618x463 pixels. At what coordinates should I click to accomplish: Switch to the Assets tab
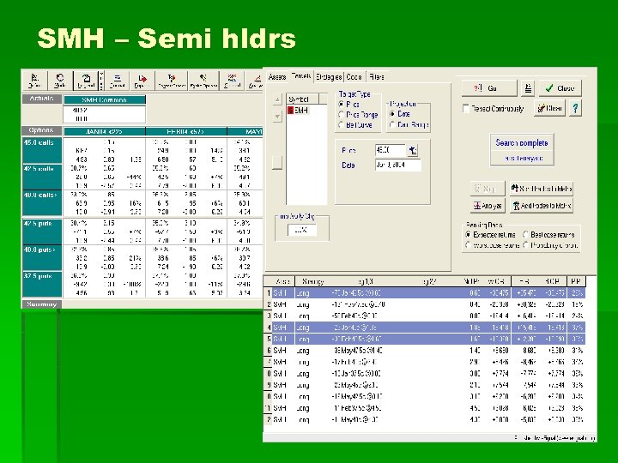tap(277, 77)
